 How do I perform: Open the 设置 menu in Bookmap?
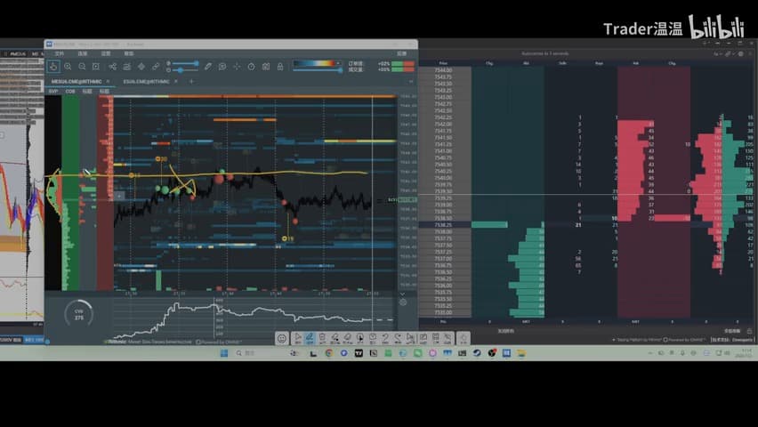pyautogui.click(x=106, y=53)
